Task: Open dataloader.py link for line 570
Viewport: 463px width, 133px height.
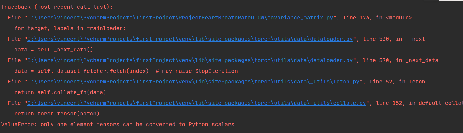Action: pyautogui.click(x=190, y=60)
